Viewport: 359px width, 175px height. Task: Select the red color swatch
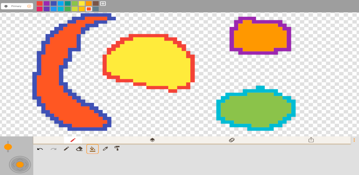pos(40,3)
